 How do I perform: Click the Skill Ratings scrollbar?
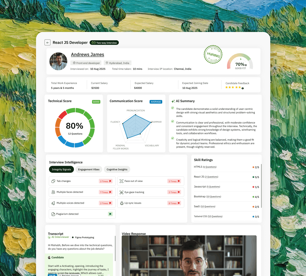261,186
